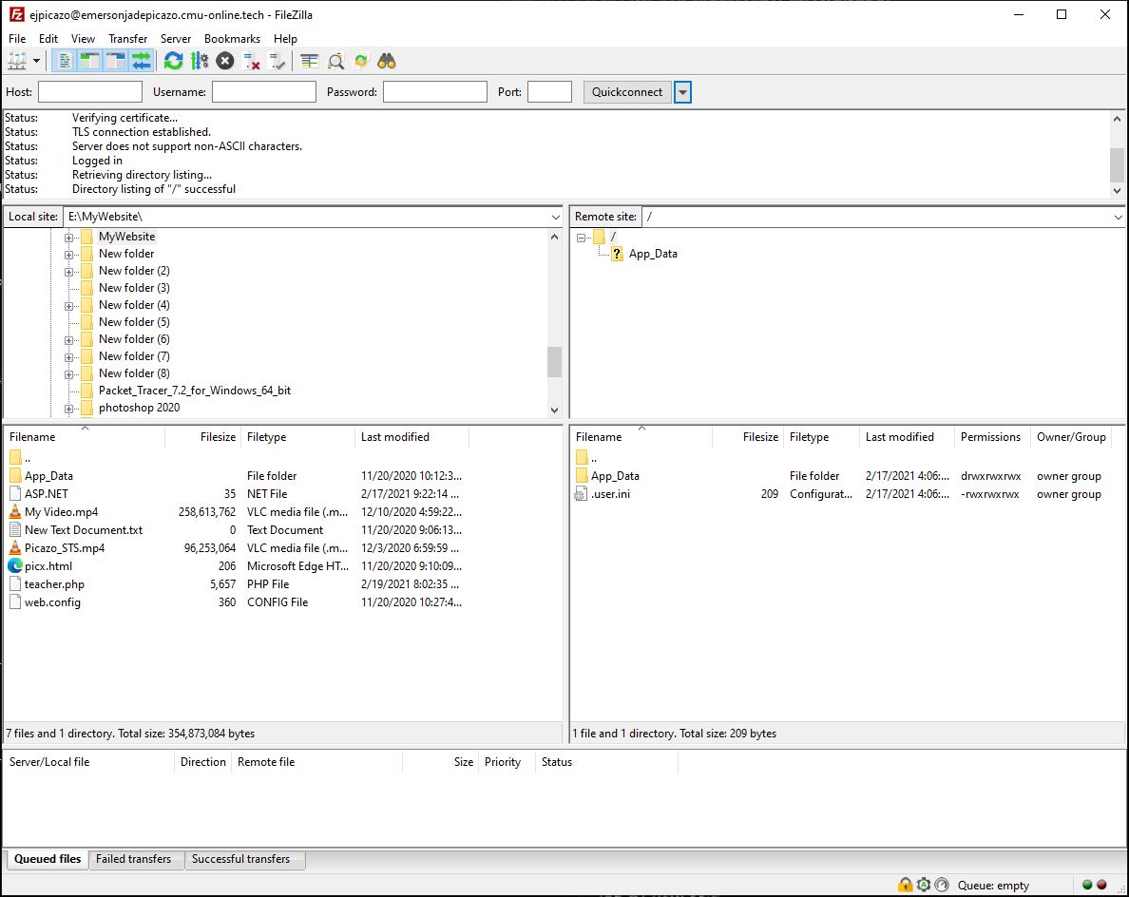
Task: Click the binoculars file search icon
Action: coord(386,62)
